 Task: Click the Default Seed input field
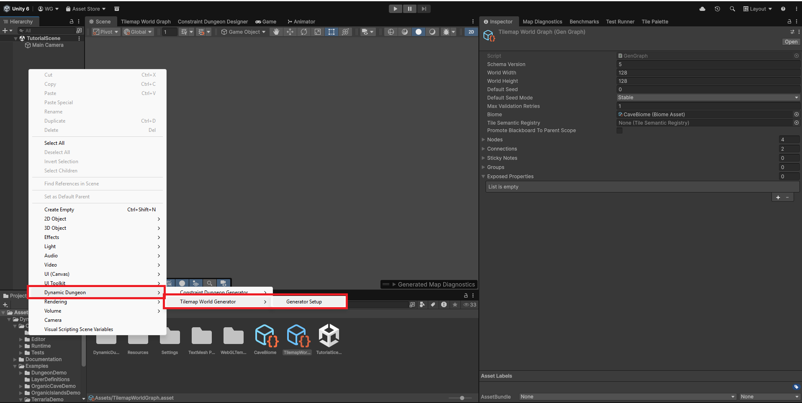[708, 90]
